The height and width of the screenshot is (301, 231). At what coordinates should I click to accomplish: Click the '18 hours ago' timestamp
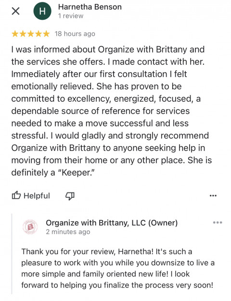[x=75, y=34]
